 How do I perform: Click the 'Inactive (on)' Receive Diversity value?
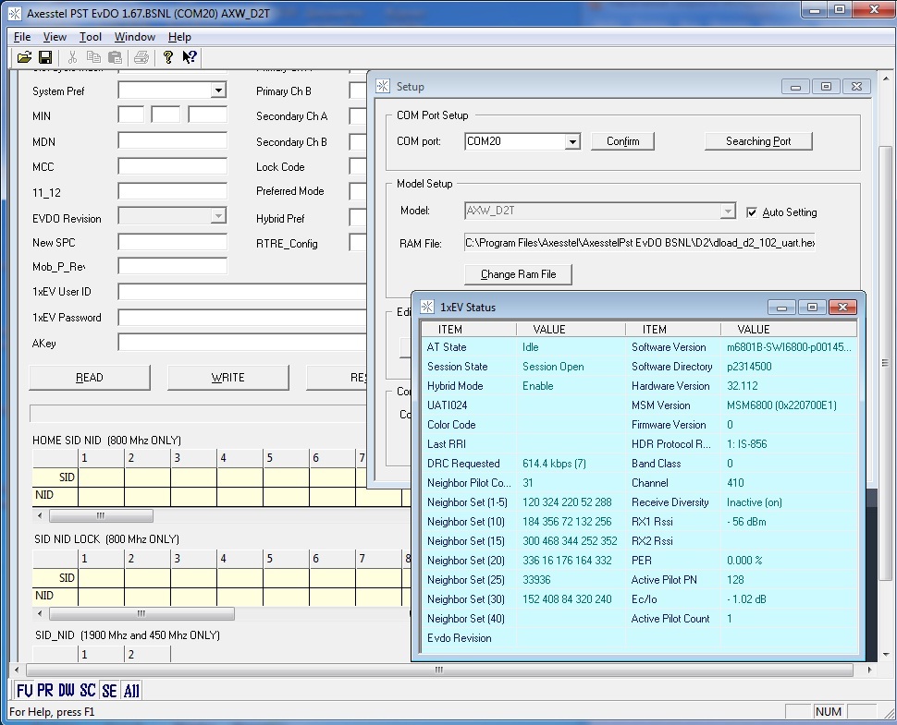tap(755, 502)
